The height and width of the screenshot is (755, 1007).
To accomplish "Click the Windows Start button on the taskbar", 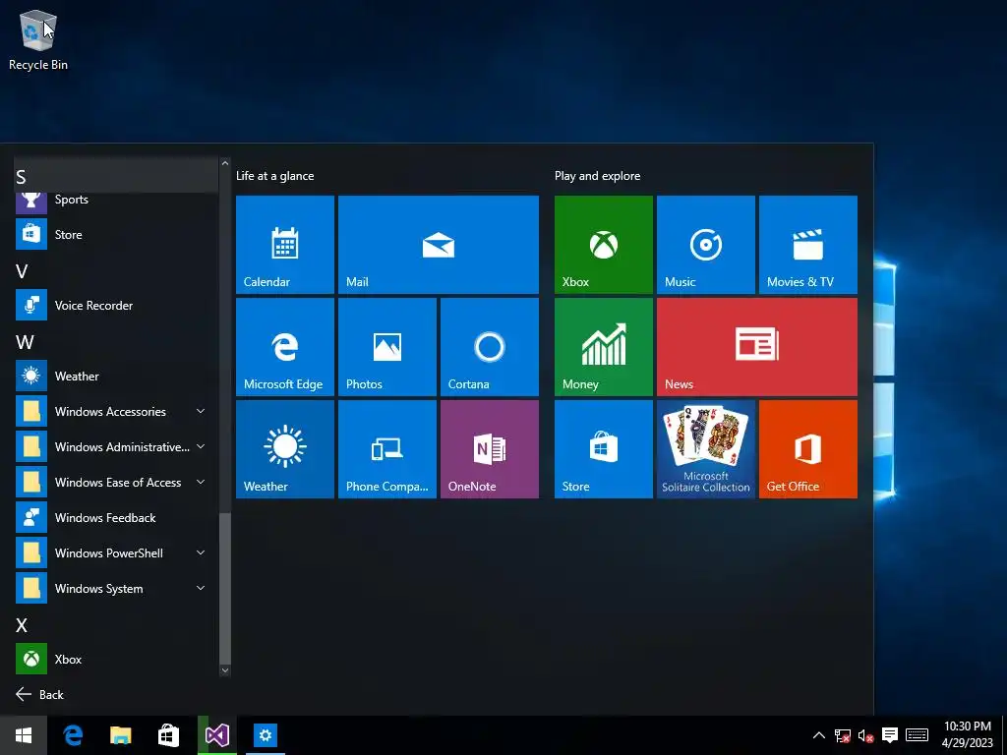I will click(x=24, y=735).
